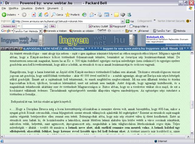Screen dimensions: 195x144
Task: Open the ? help menu
Action: 62,8
